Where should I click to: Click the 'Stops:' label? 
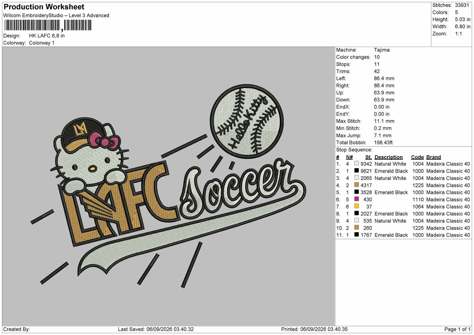click(343, 64)
